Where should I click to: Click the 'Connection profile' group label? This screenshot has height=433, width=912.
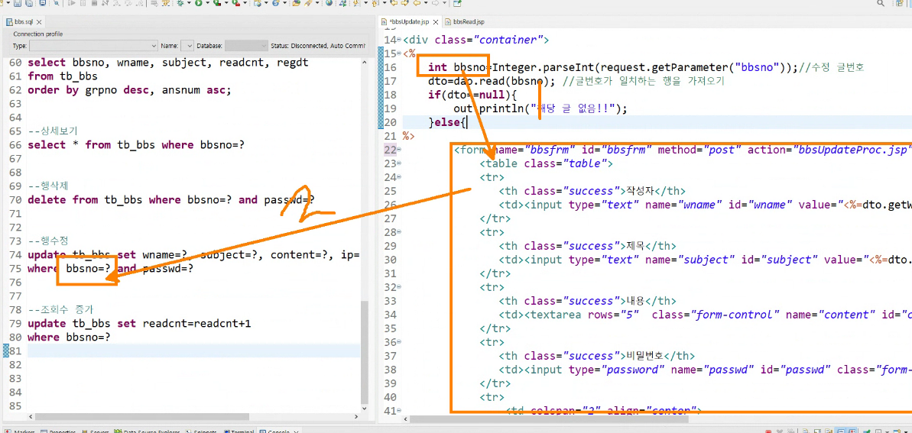[37, 34]
